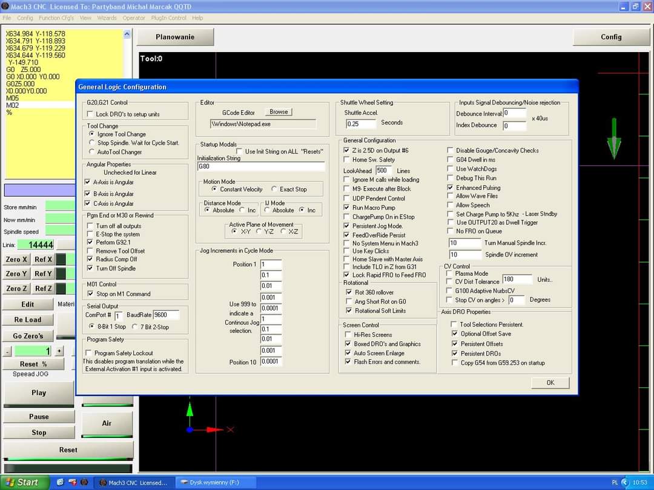Select AutoTool Changer radio button
The width and height of the screenshot is (654, 490).
92,152
